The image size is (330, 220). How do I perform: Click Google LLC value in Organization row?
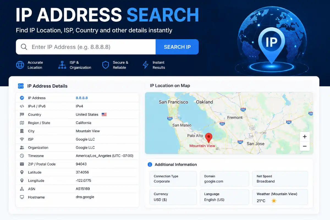(85, 147)
